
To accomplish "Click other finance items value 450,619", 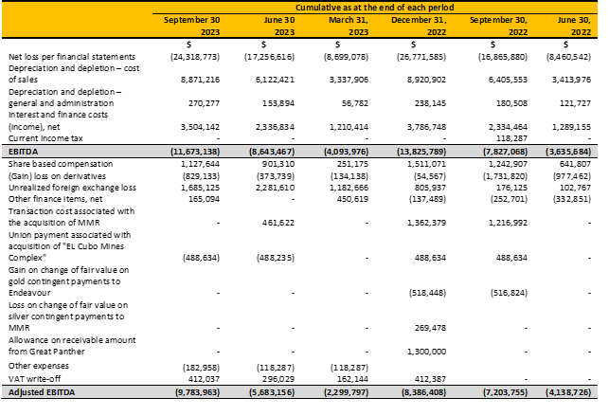I will pyautogui.click(x=352, y=199).
